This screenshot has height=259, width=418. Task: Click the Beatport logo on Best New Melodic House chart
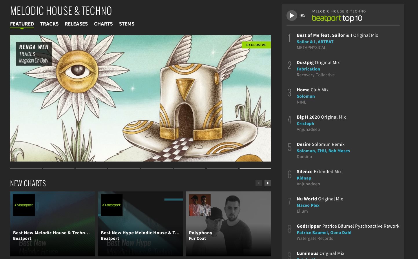point(24,205)
